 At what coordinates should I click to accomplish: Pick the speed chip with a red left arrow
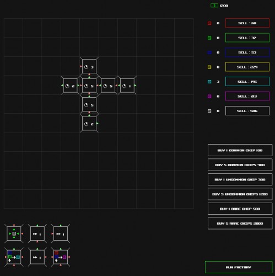pyautogui.click(x=61, y=233)
